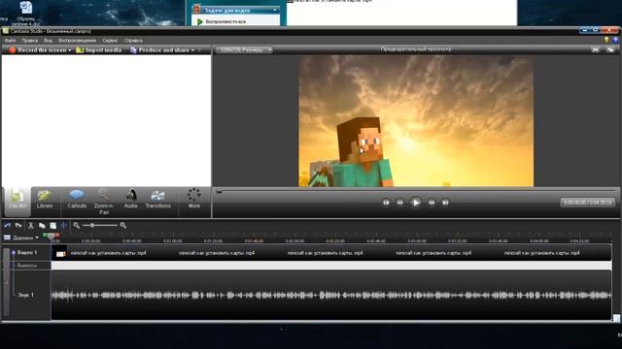Open the Вид menu
Viewport: 622px width, 349px height.
[x=48, y=41]
